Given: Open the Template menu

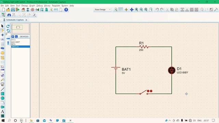Looking at the screenshot, I should point(56,6).
